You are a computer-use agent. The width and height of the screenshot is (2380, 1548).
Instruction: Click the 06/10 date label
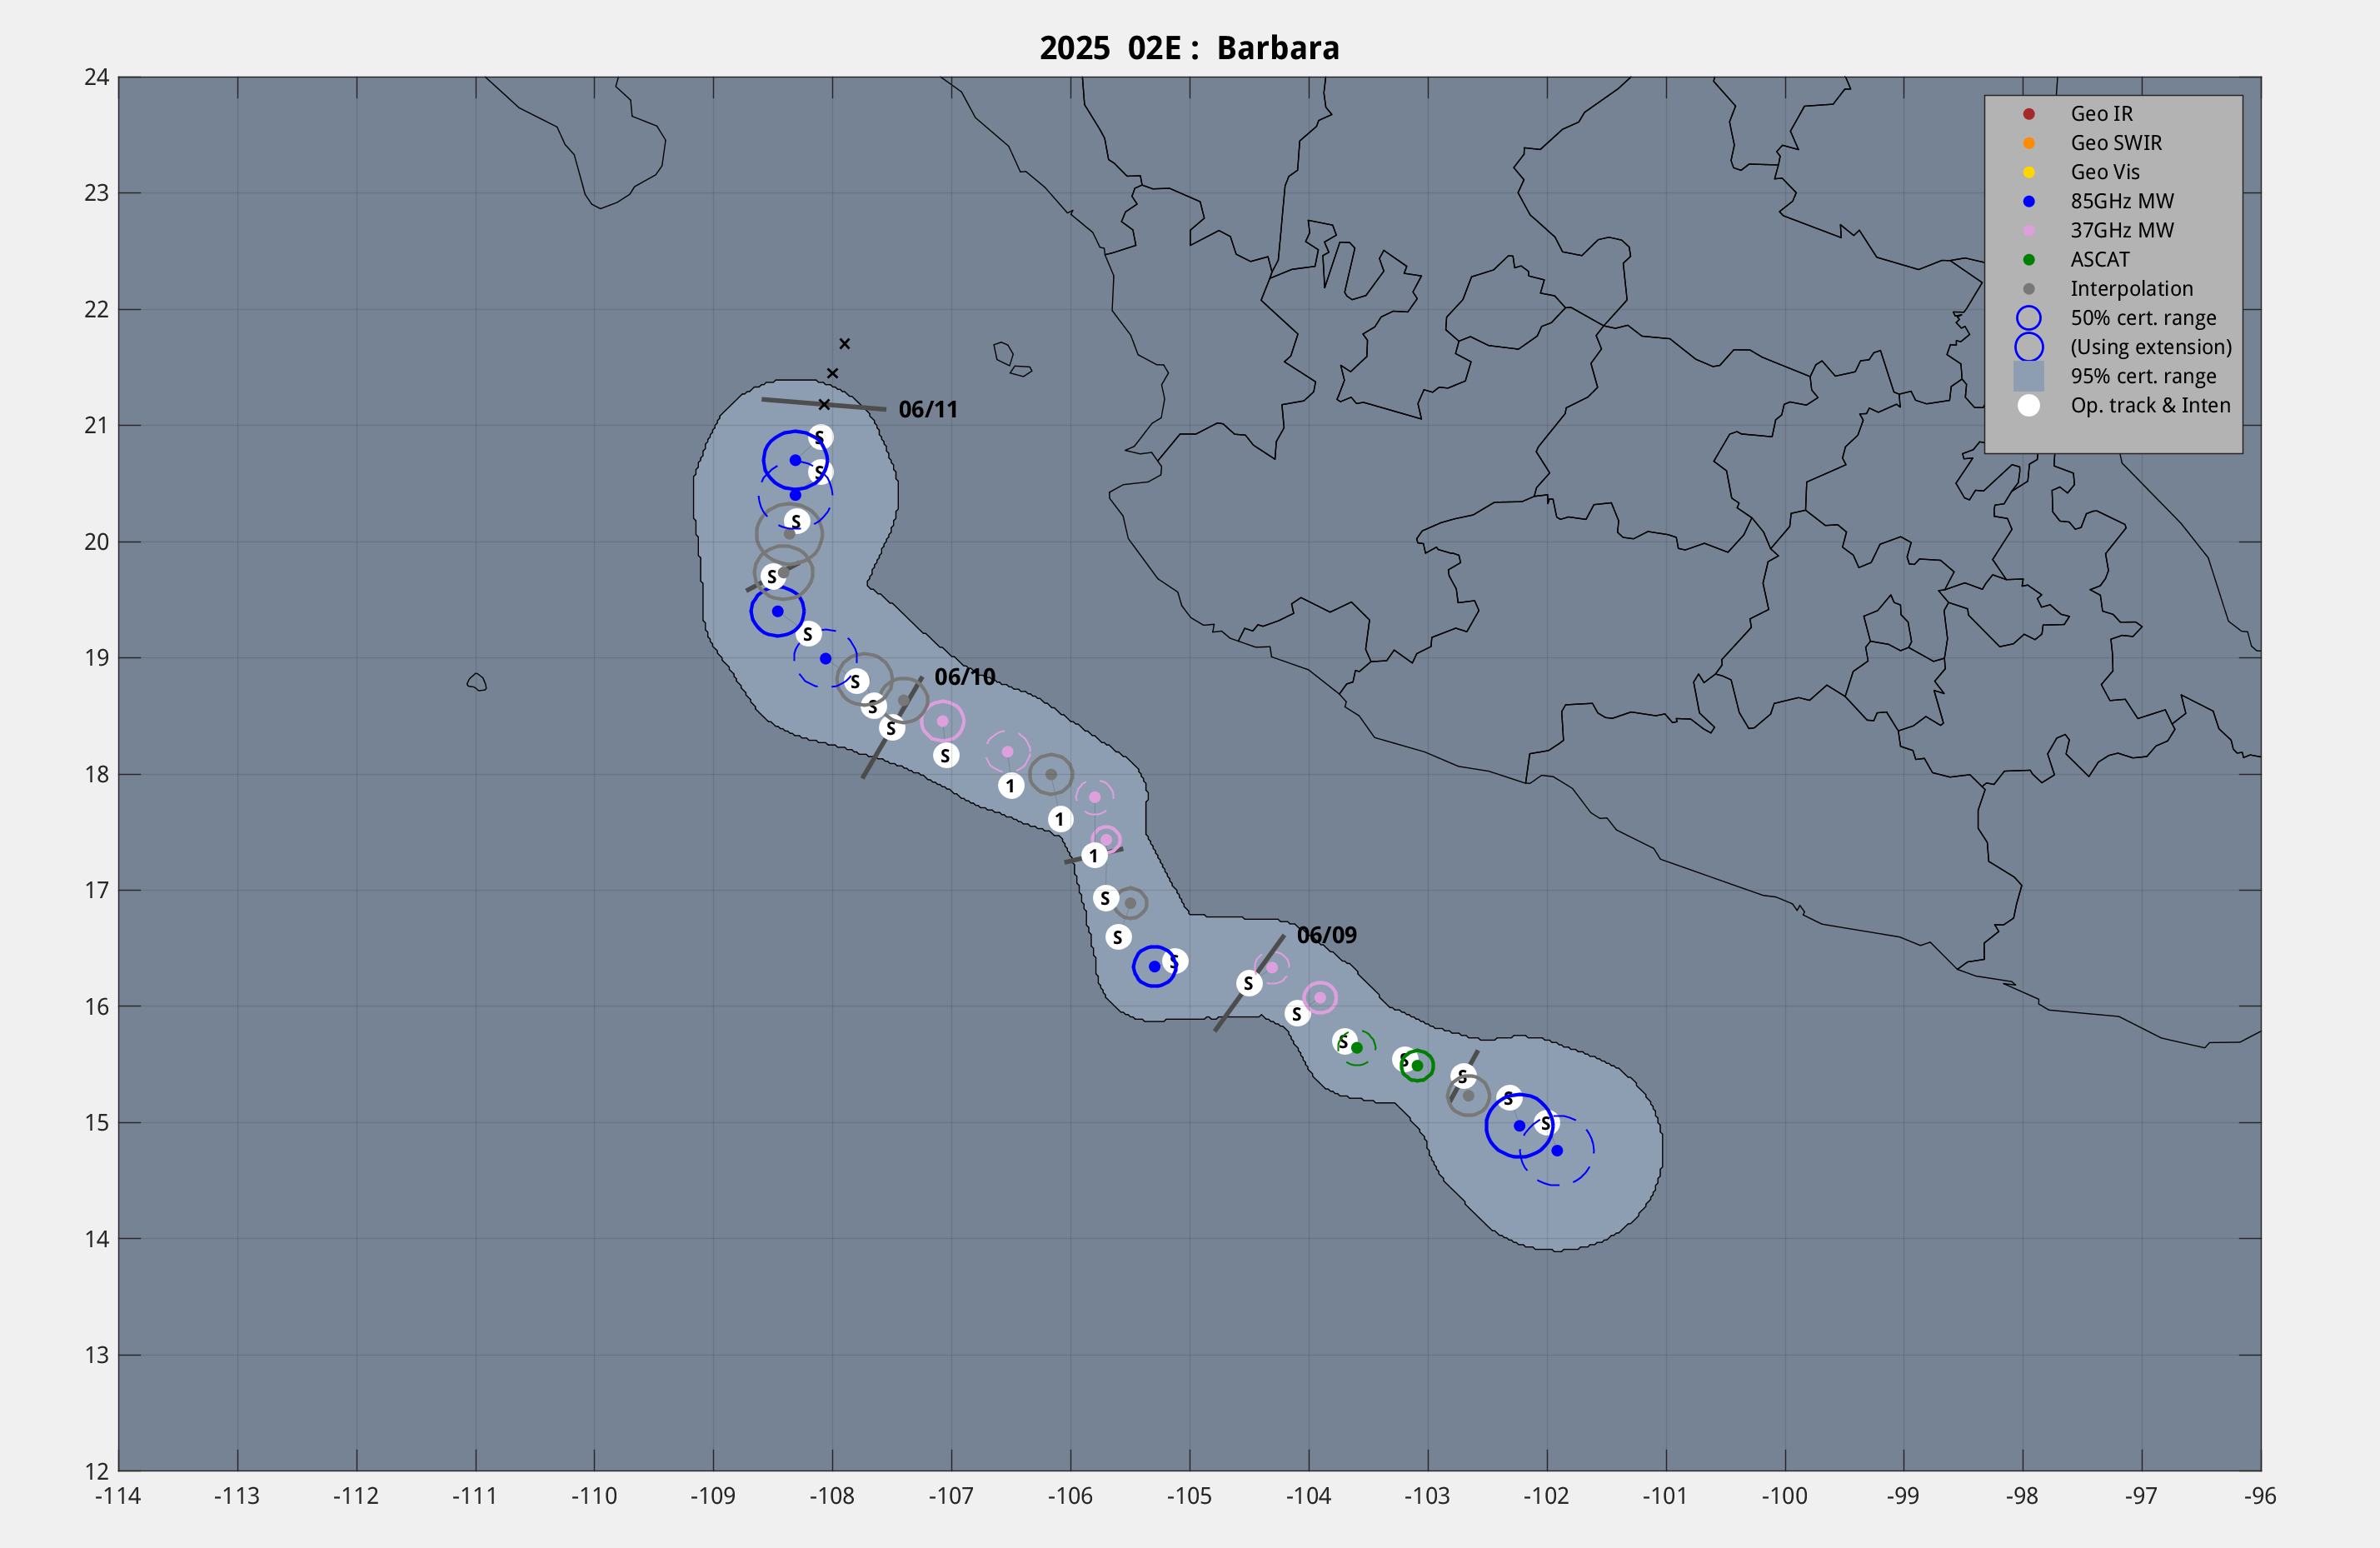pos(964,677)
